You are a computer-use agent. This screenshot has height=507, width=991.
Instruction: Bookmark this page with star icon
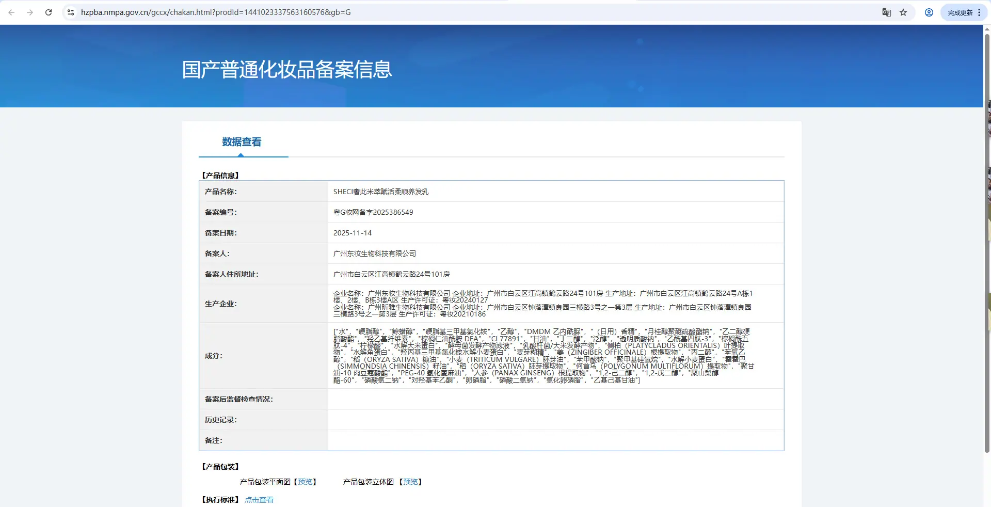tap(903, 12)
